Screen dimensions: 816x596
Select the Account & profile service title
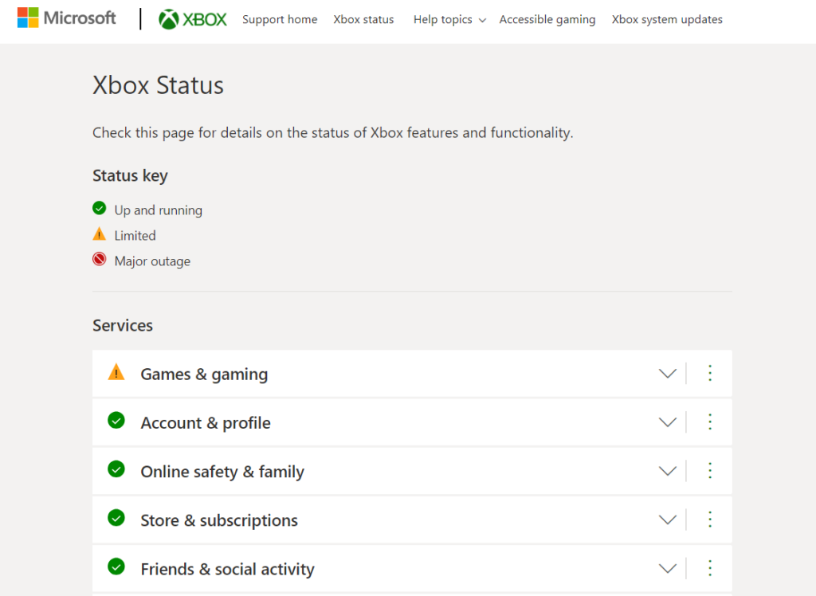(206, 423)
